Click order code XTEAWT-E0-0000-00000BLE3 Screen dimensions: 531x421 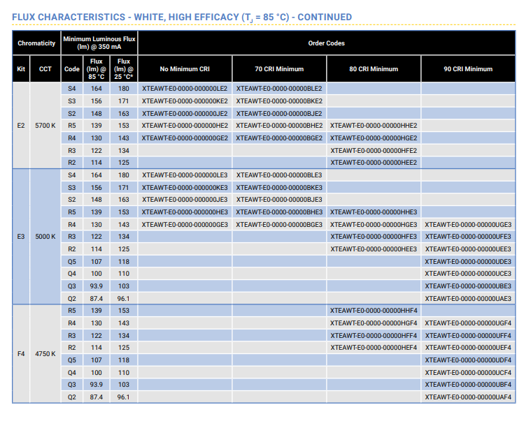coord(279,175)
